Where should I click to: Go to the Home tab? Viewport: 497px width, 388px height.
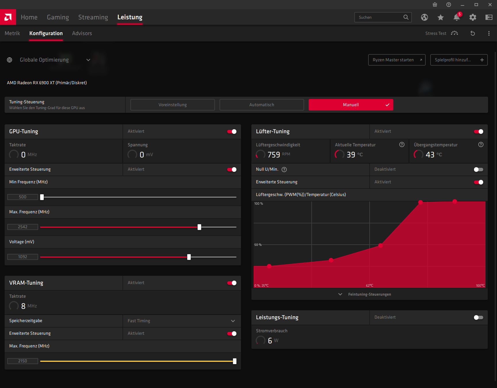tap(29, 17)
